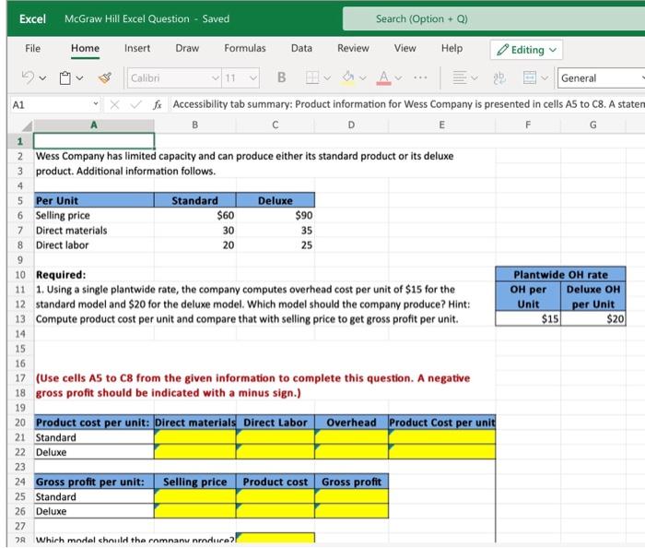Viewport: 645px width, 548px height.
Task: Click the Borders icon
Action: tap(312, 77)
